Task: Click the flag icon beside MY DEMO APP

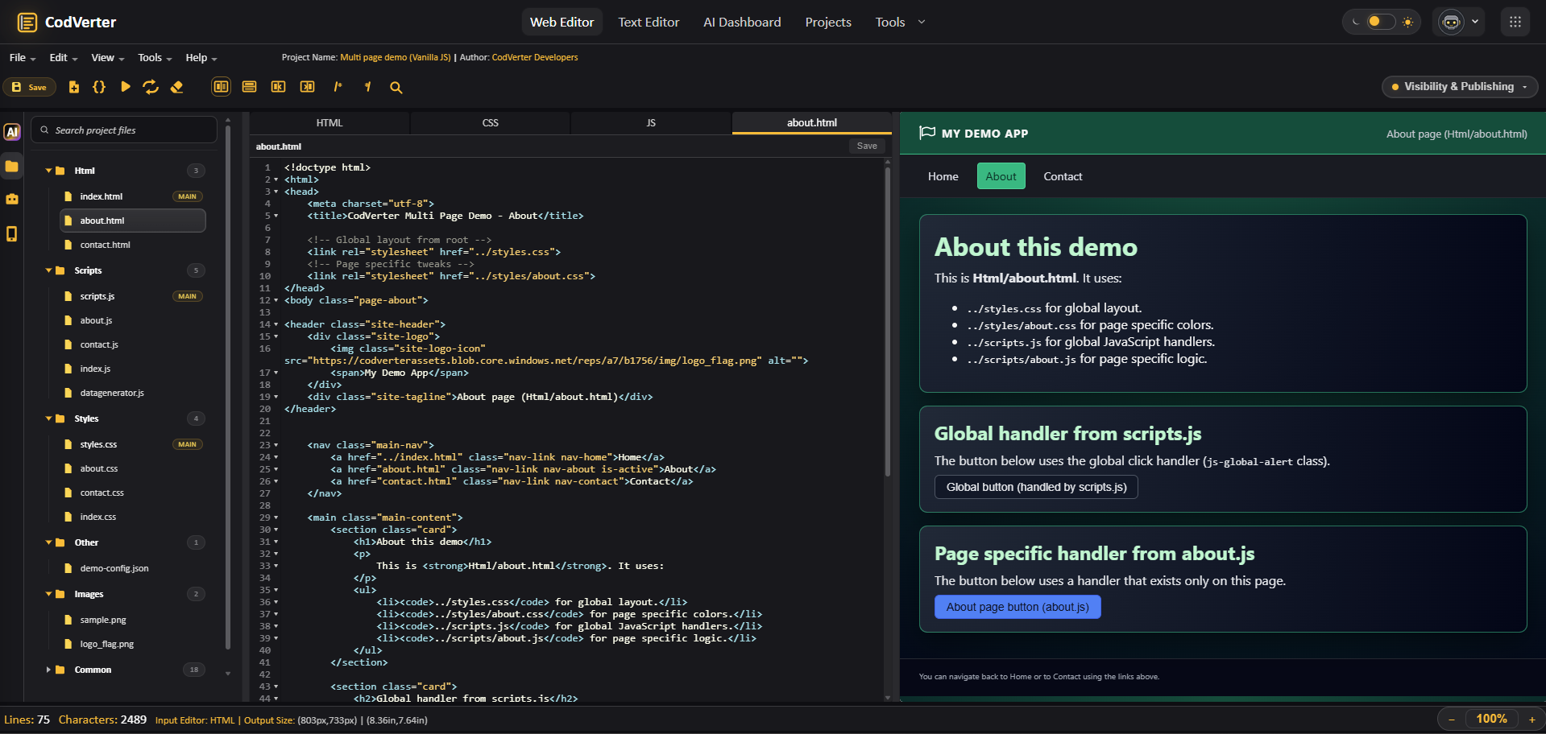Action: tap(927, 133)
